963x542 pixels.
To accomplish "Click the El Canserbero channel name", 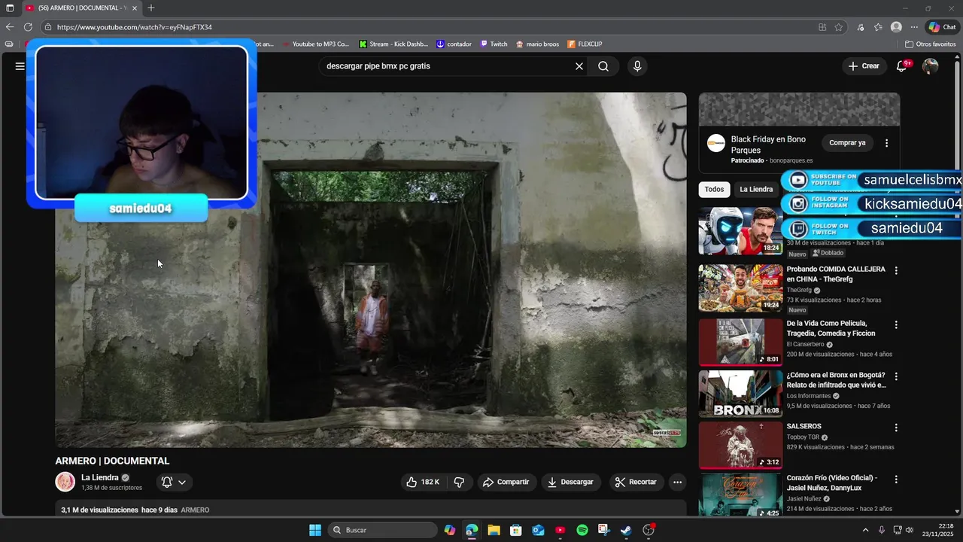I will [805, 344].
